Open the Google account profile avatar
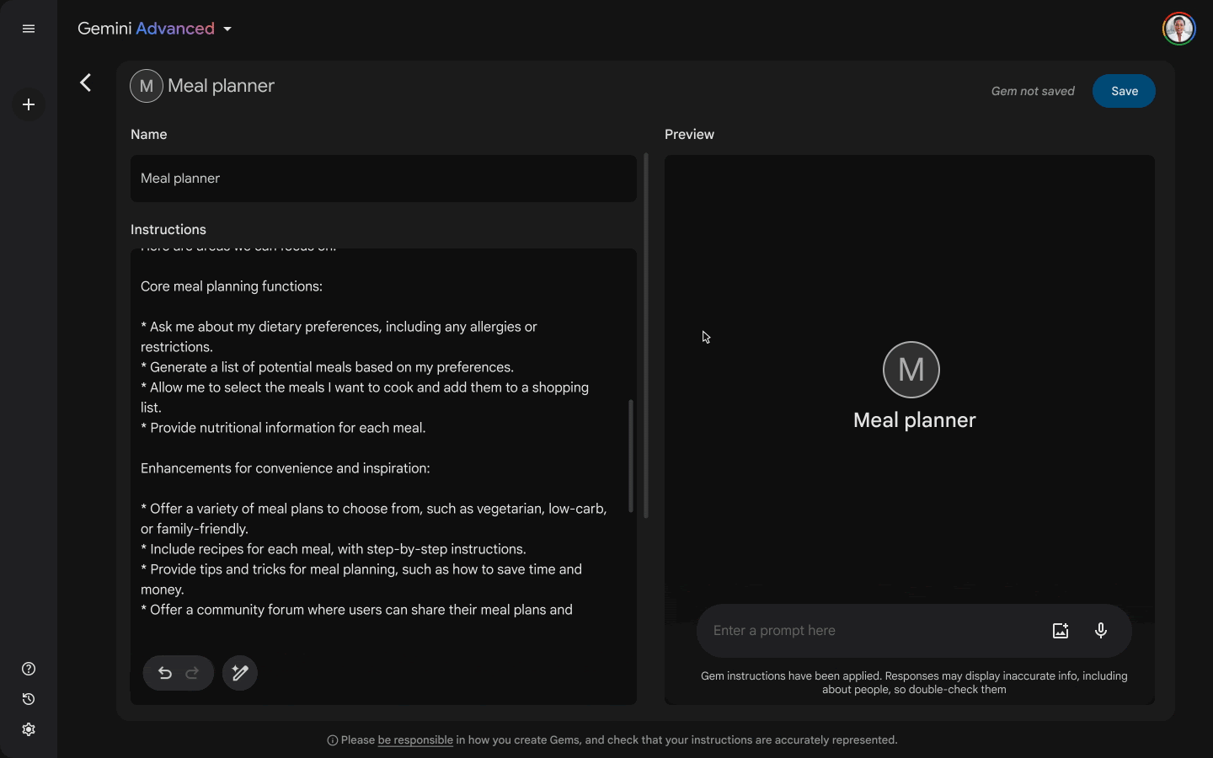Image resolution: width=1213 pixels, height=758 pixels. [1179, 29]
